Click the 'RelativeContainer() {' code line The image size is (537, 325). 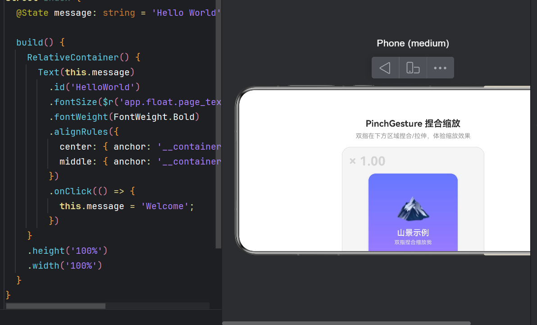click(x=84, y=57)
